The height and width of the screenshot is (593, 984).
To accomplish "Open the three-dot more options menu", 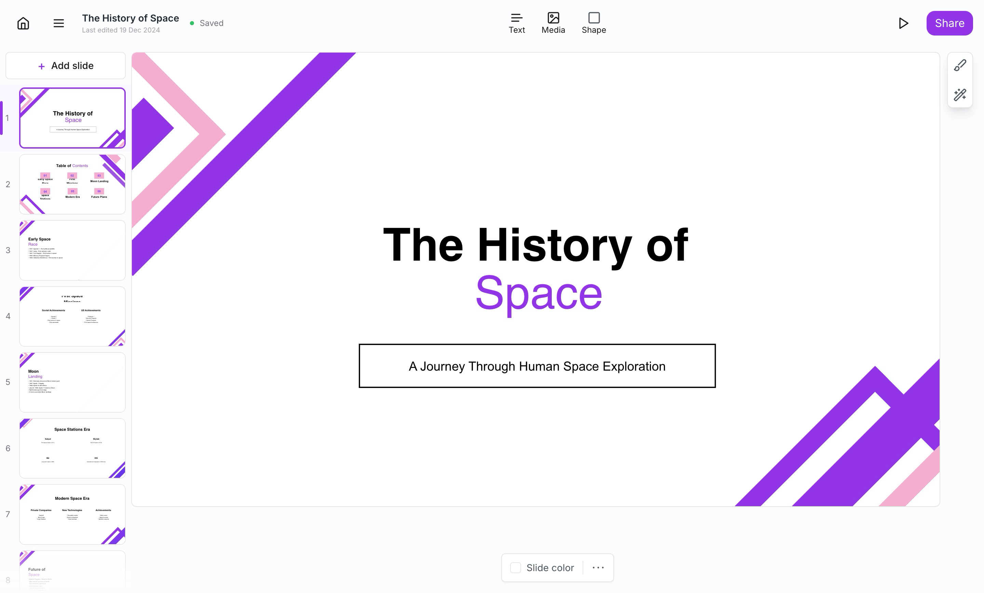I will (598, 567).
